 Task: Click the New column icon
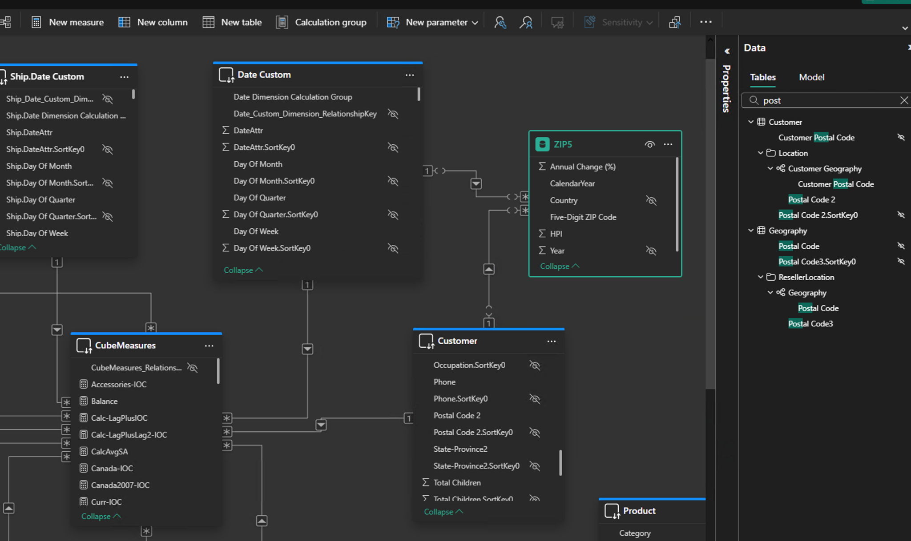124,22
